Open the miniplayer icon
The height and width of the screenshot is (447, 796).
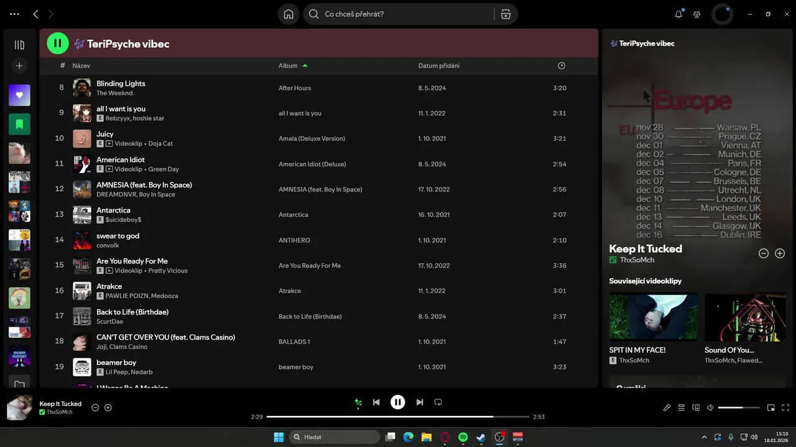point(771,408)
